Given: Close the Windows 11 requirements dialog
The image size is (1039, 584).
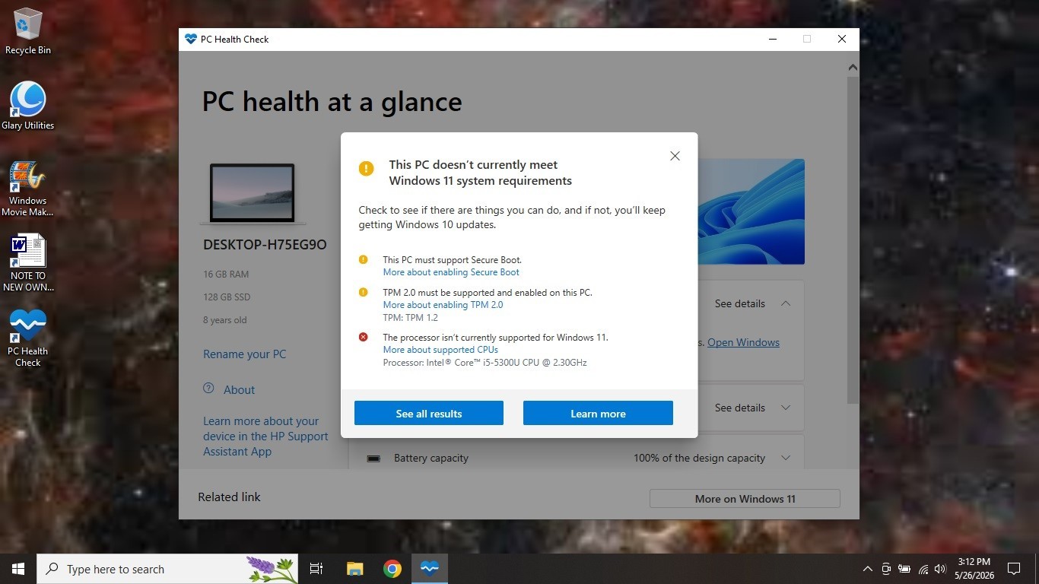Looking at the screenshot, I should pyautogui.click(x=675, y=156).
